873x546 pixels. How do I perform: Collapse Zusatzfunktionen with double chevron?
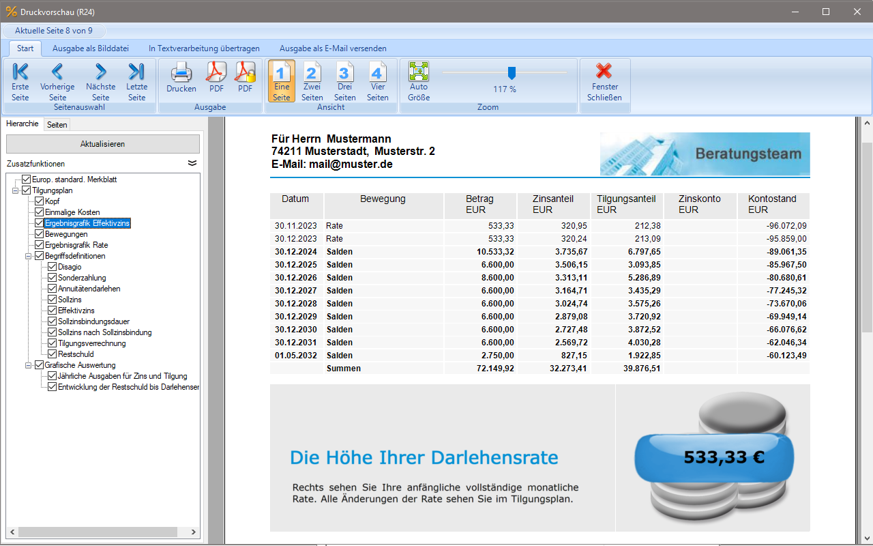(192, 164)
